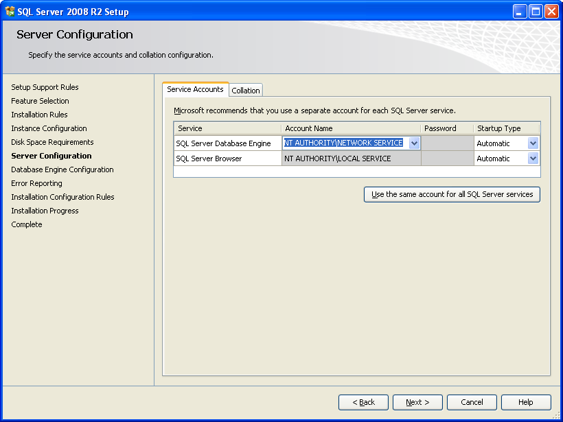Screen dimensions: 563x422
Task: Click the Next button
Action: coord(417,402)
